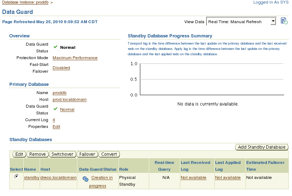Image resolution: width=292 pixels, height=196 pixels.
Task: Click the Convert button
Action: pyautogui.click(x=109, y=154)
